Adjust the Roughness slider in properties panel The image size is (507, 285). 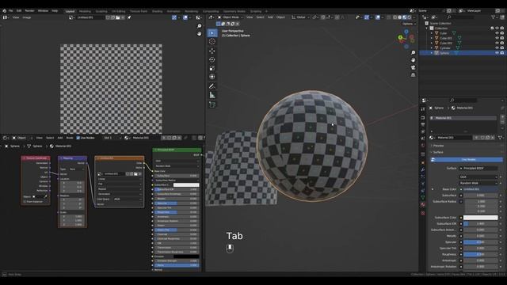(480, 254)
